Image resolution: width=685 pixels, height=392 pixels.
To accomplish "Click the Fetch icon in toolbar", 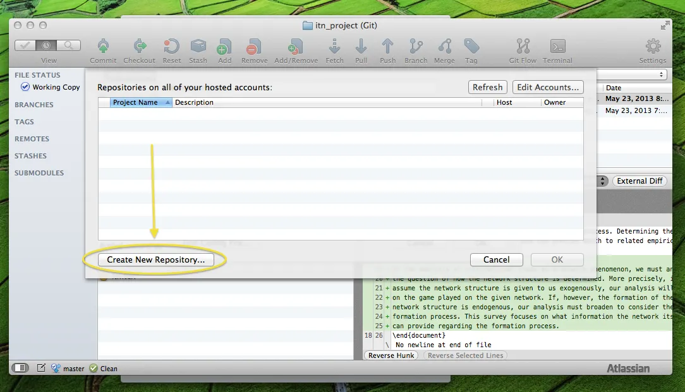I will [334, 47].
